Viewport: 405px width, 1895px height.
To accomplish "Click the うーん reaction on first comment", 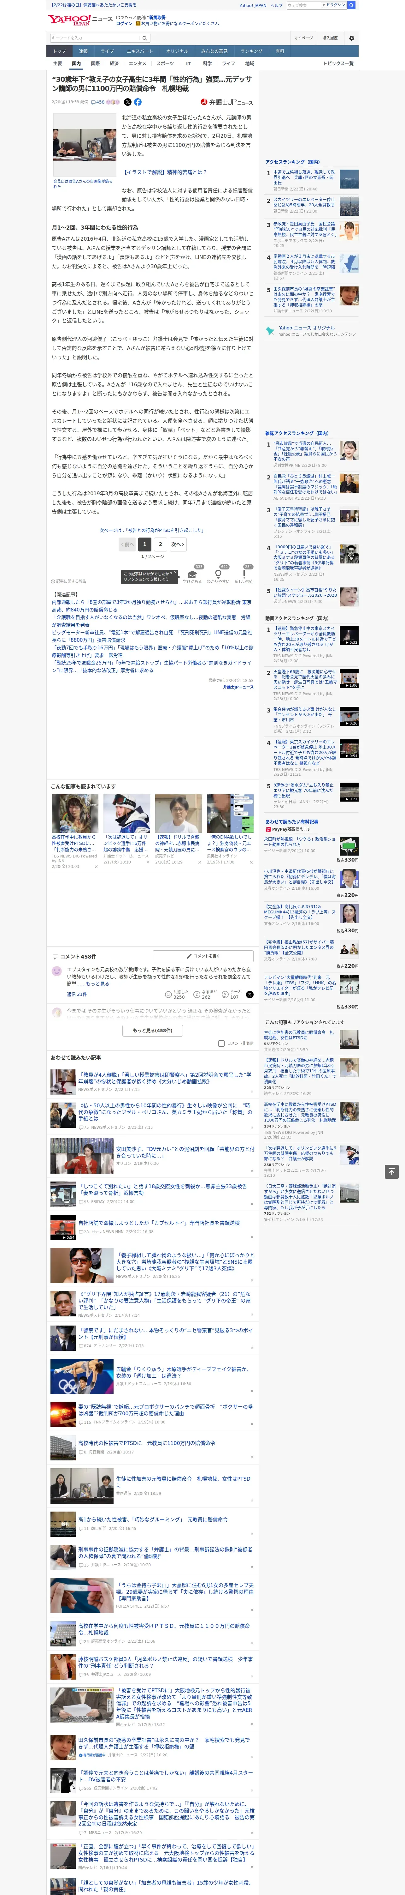I will [x=232, y=994].
